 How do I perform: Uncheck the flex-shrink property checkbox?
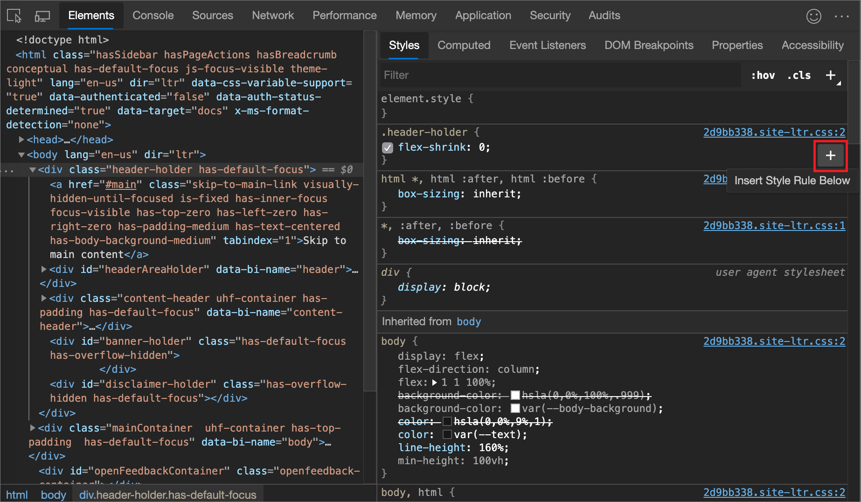387,148
